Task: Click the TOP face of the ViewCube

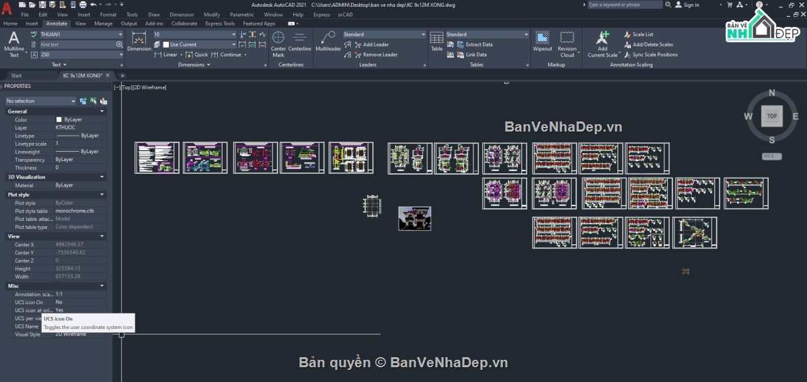Action: [772, 116]
